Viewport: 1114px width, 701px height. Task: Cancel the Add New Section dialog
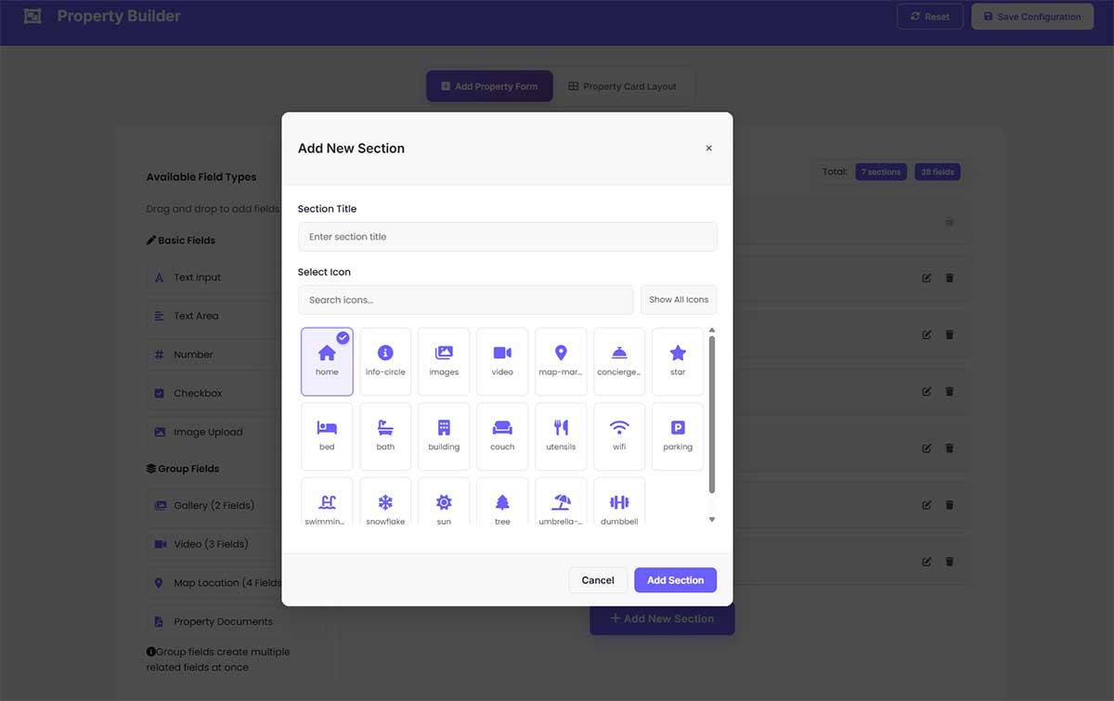point(598,579)
